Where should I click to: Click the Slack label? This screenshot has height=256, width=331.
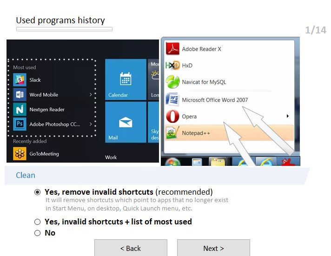pyautogui.click(x=35, y=80)
